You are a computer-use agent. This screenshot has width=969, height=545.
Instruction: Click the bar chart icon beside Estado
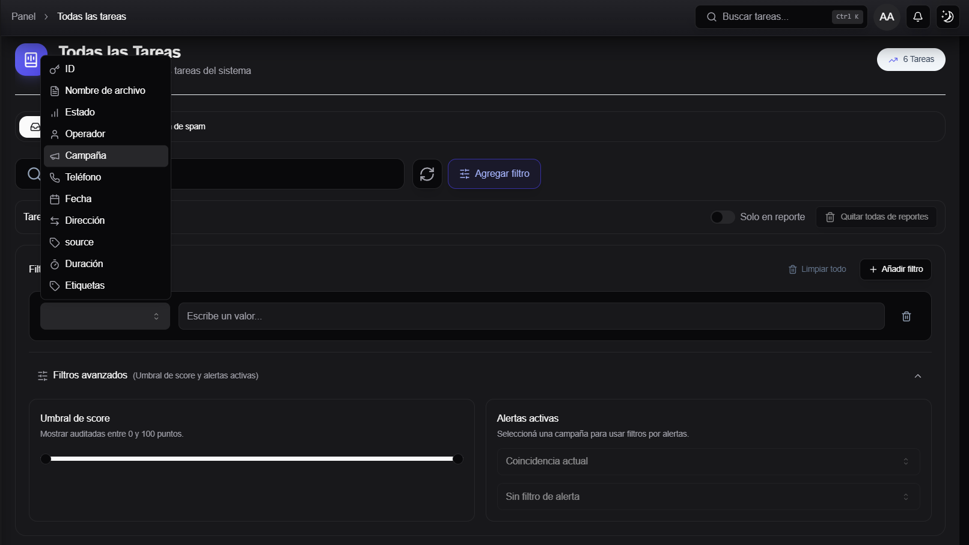(55, 112)
